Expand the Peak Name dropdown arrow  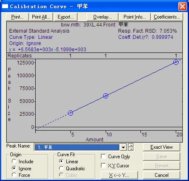(123, 148)
